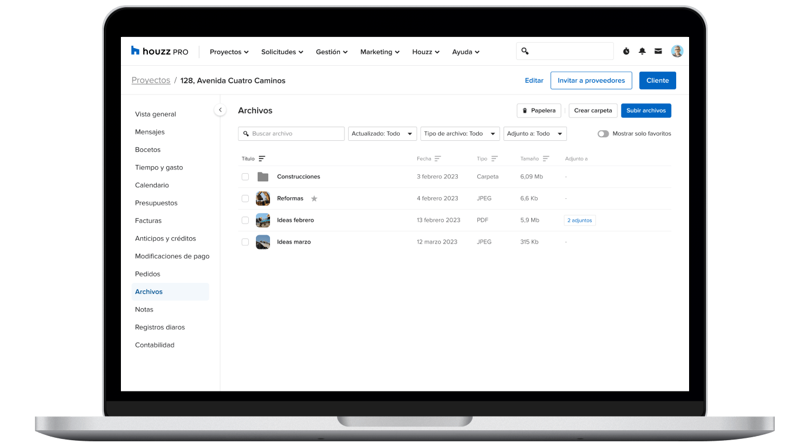Check the box for Ideas febrero
This screenshot has height=446, width=810.
coord(245,220)
